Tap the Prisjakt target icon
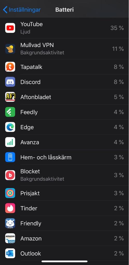Viewport: 129px width, 265px height. click(x=10, y=193)
